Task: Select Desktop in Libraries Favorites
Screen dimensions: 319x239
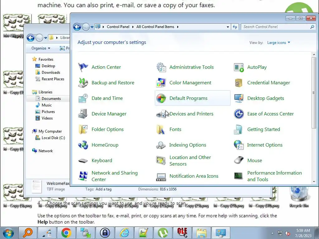Action: pyautogui.click(x=48, y=66)
